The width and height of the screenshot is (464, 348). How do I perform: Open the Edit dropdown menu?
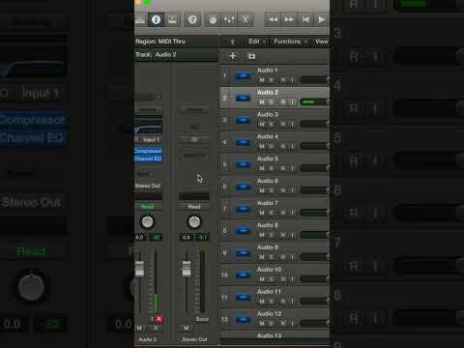tap(257, 42)
